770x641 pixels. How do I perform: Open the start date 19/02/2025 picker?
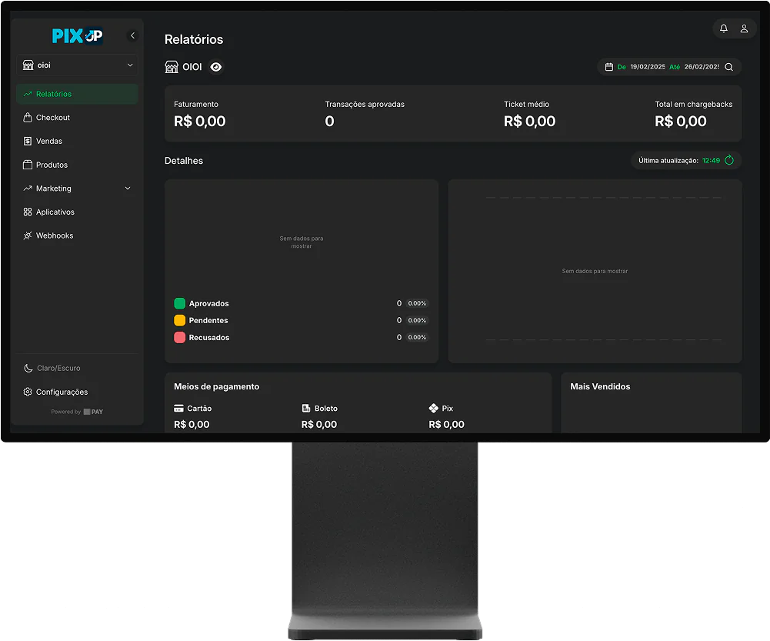[647, 67]
